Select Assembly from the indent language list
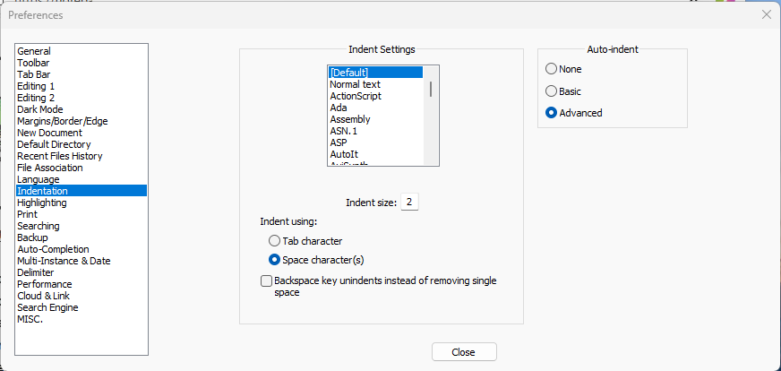 click(x=349, y=119)
